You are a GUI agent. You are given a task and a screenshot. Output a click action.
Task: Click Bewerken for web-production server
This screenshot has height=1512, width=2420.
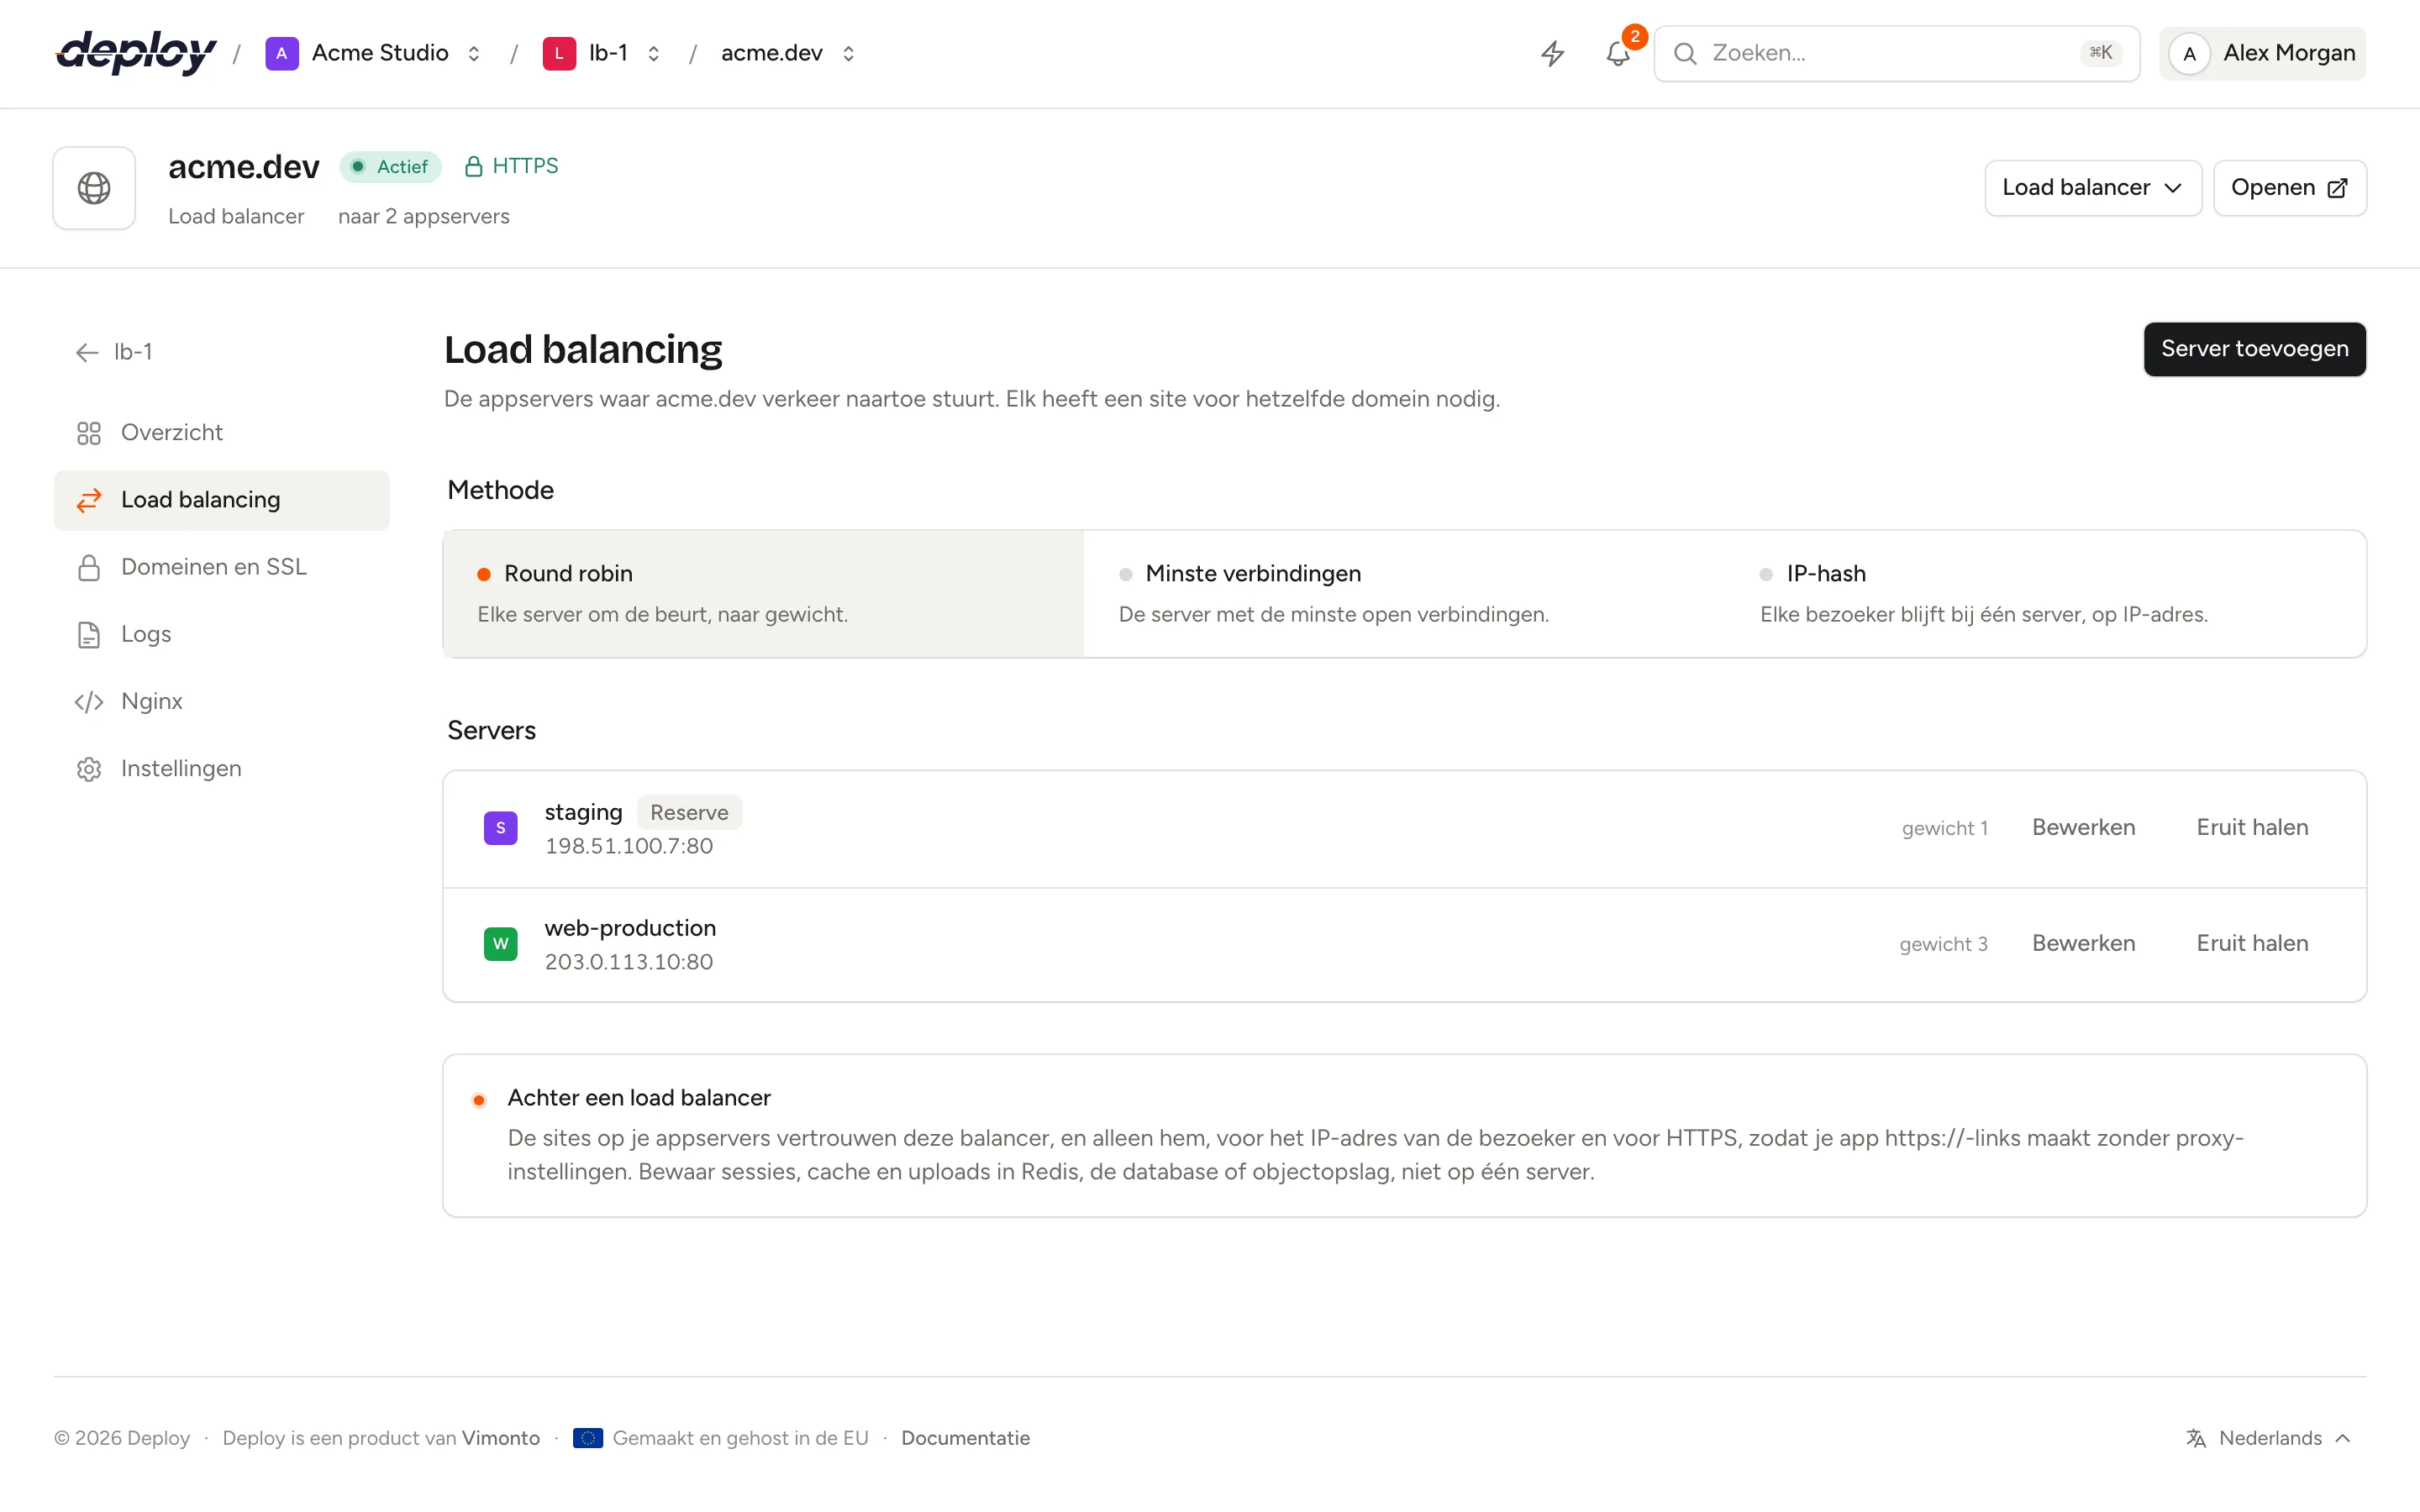pos(2083,944)
